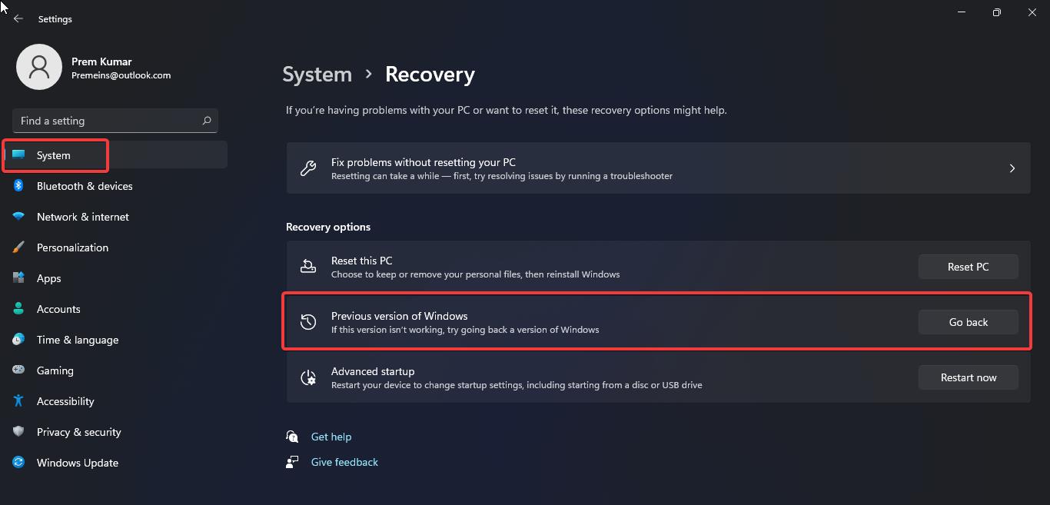The image size is (1050, 505).
Task: Open the Get help link
Action: 331,436
